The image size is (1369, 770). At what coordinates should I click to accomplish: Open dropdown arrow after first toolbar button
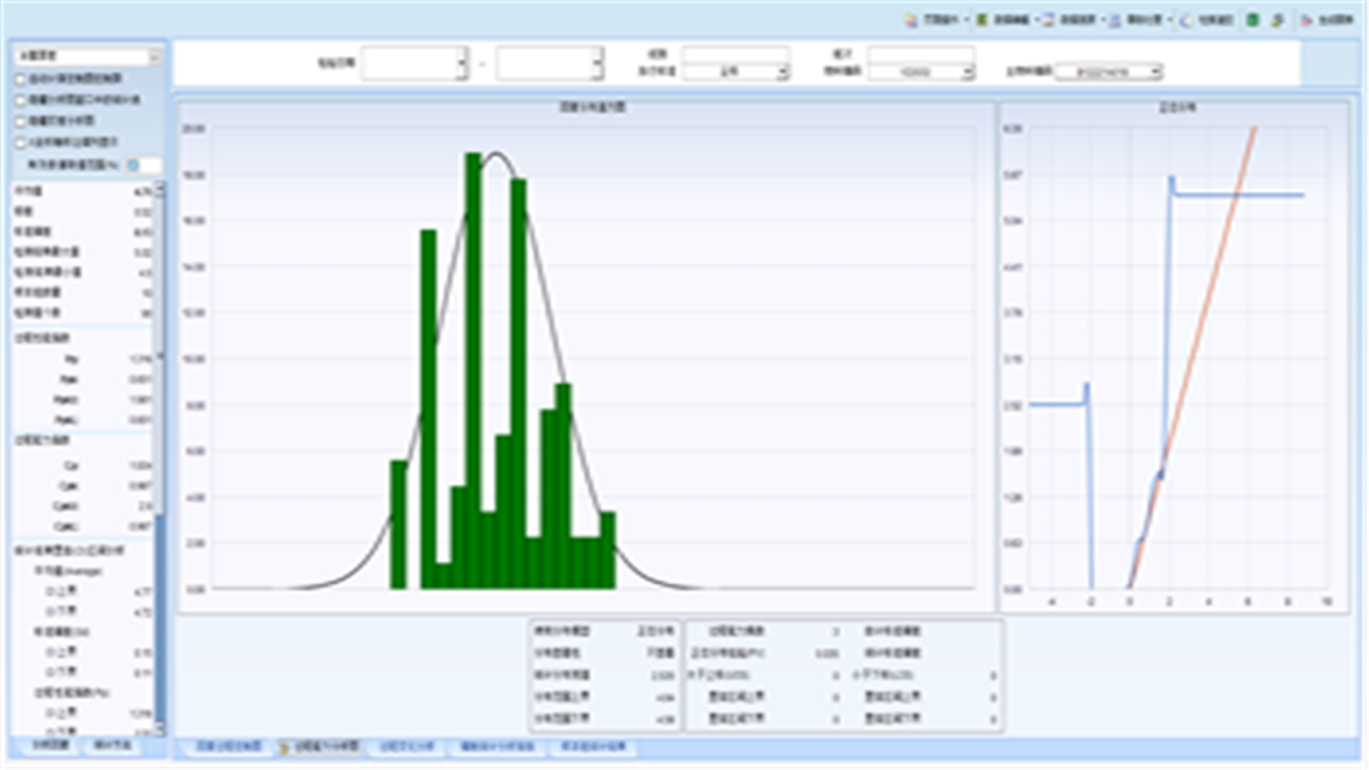point(967,20)
